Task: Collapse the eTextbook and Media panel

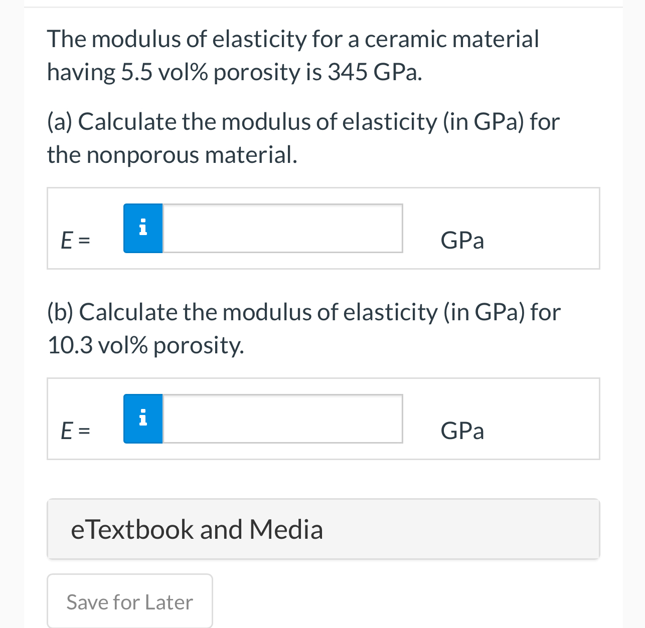Action: tap(323, 529)
